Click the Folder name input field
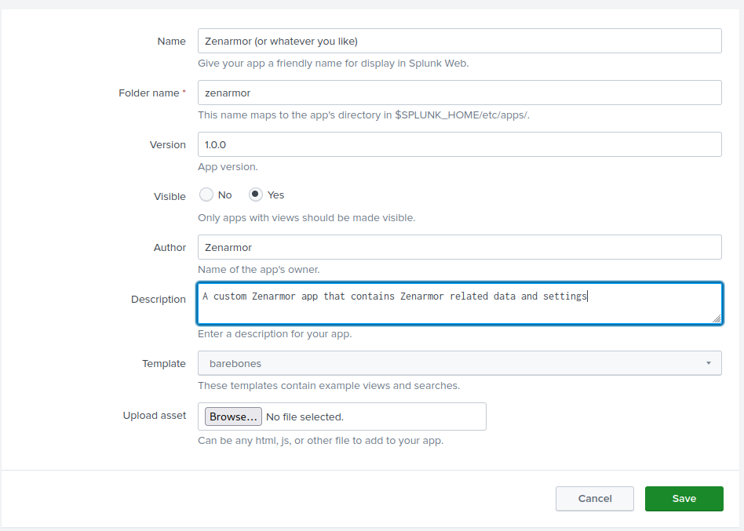Screen dimensions: 744x531 point(459,93)
